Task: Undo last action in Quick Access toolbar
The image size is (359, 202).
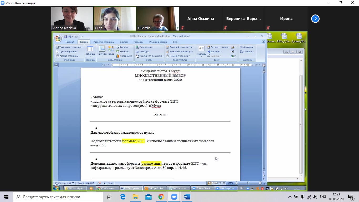Action: 70,37
